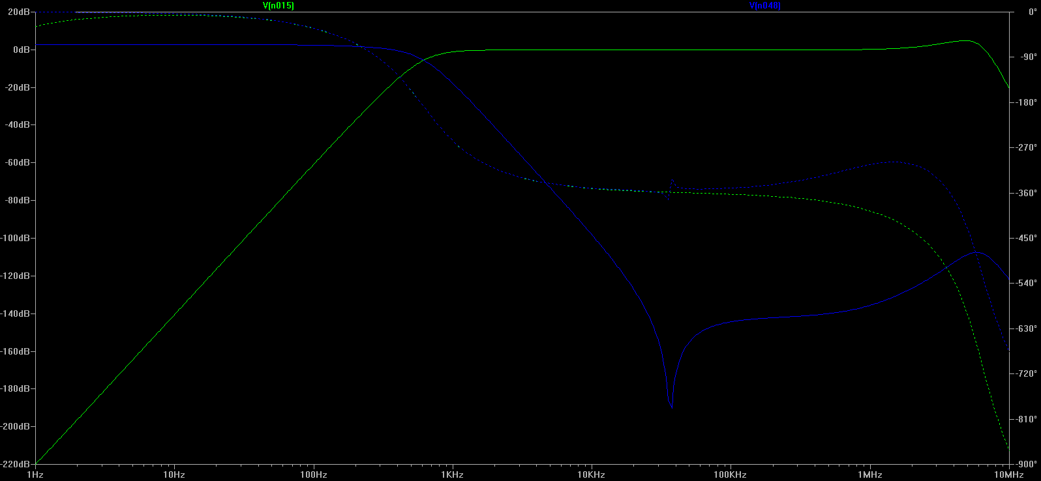The image size is (1041, 481).
Task: Click the -220dB magnitude axis label
Action: coord(16,464)
